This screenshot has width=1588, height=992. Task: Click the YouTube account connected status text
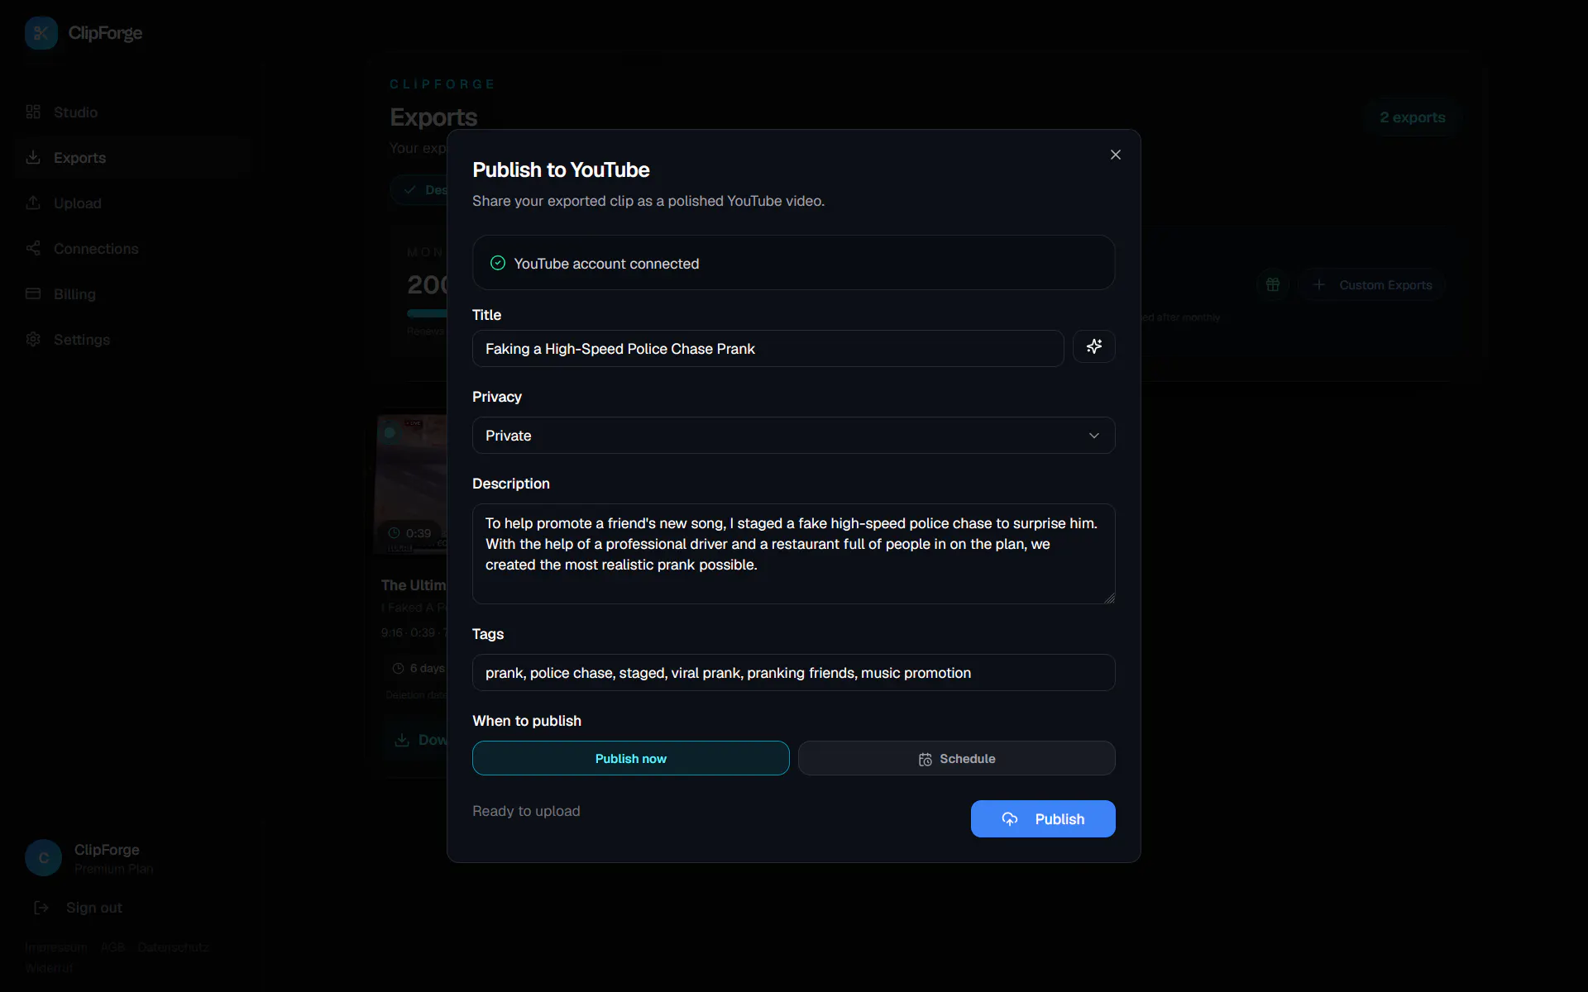(606, 264)
